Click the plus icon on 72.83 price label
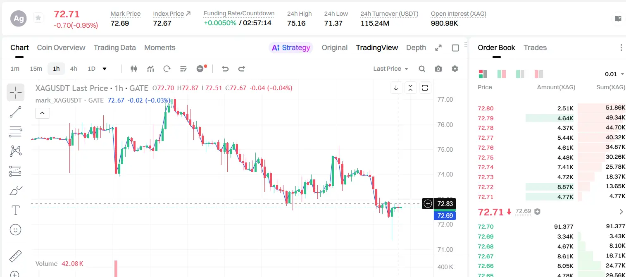Screen dimensions: 626x277 428,203
